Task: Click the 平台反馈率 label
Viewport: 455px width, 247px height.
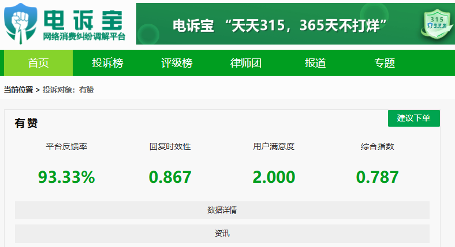Action: [x=66, y=146]
